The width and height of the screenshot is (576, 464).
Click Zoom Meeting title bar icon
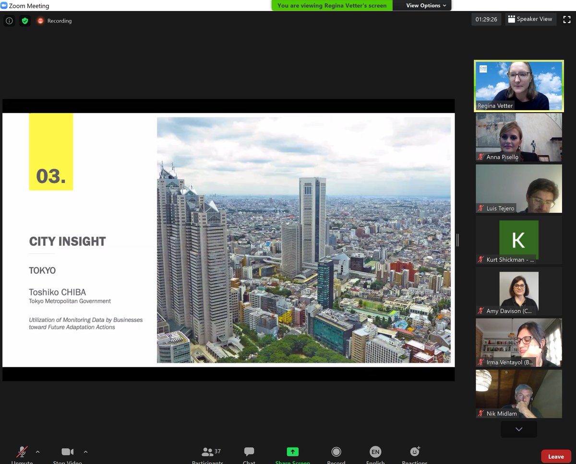click(4, 6)
